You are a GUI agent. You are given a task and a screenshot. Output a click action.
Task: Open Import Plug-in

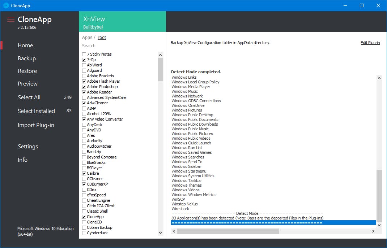[36, 125]
